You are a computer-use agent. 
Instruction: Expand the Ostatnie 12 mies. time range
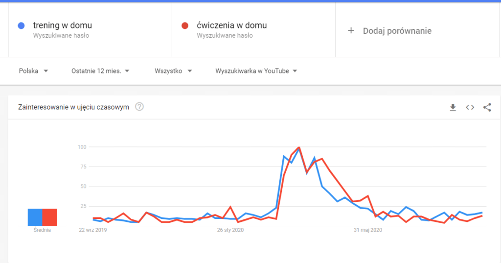point(100,71)
